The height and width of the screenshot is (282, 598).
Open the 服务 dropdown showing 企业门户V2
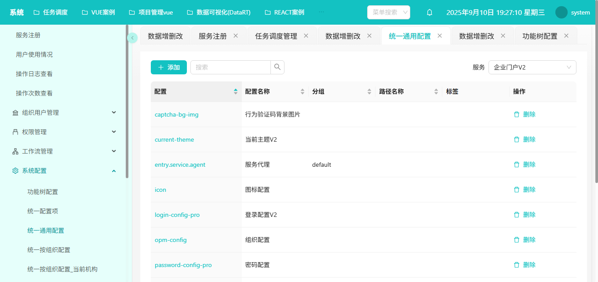click(532, 67)
